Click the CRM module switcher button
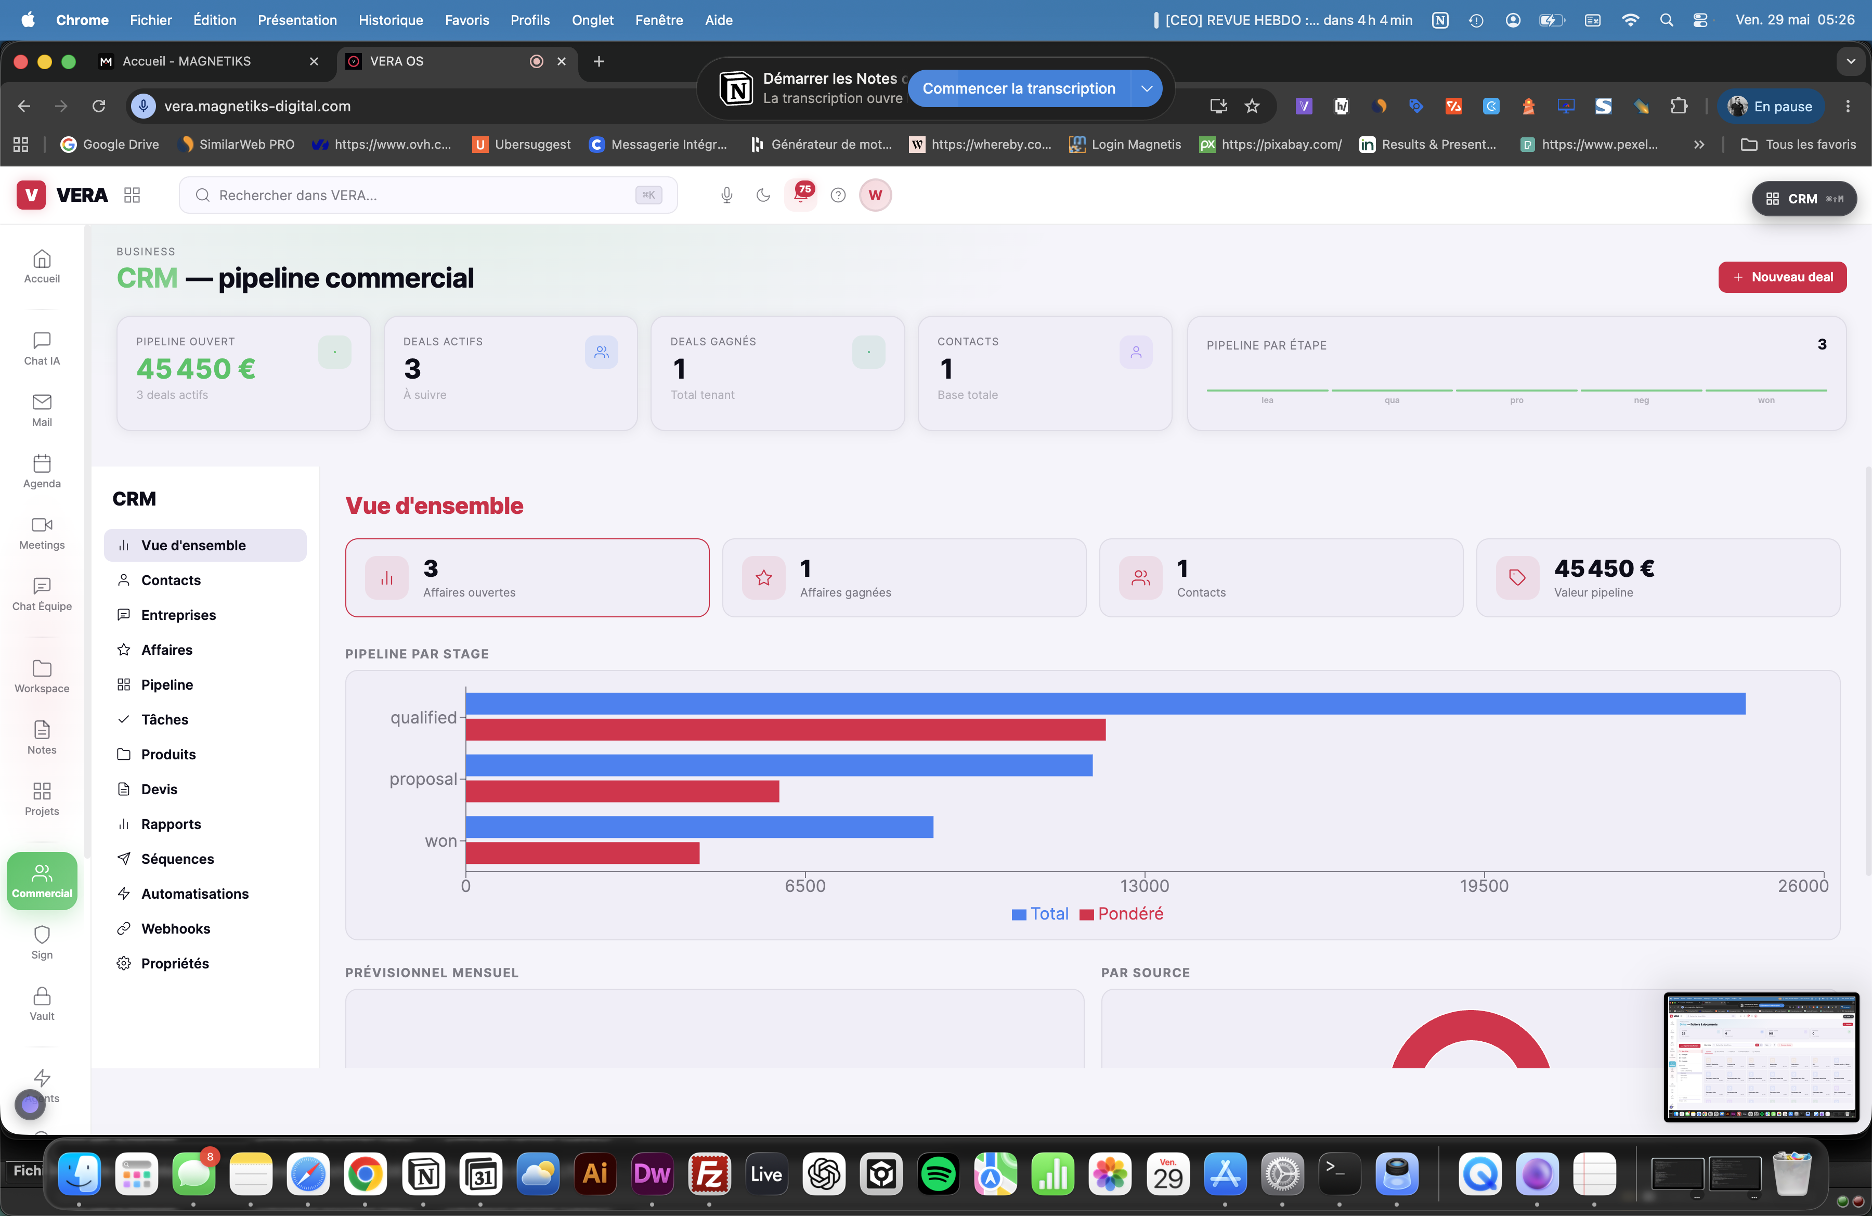The height and width of the screenshot is (1216, 1872). 1803,198
